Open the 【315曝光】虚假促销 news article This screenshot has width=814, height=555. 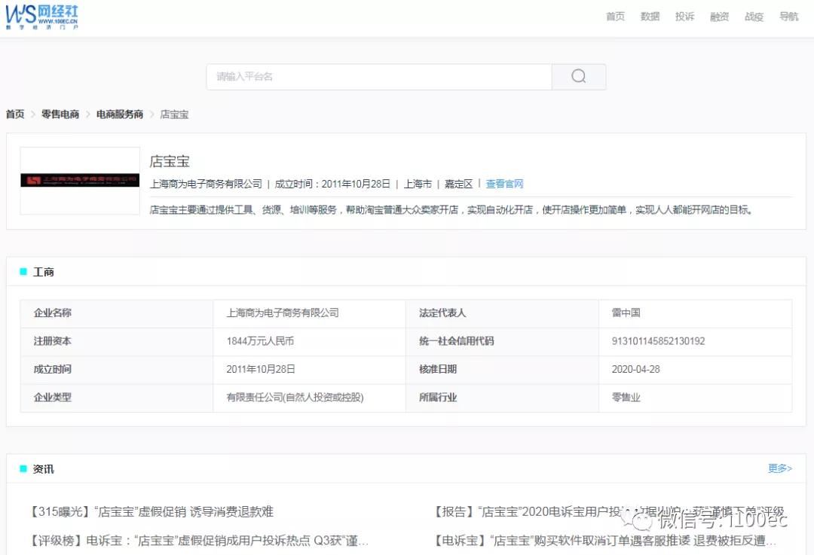151,512
